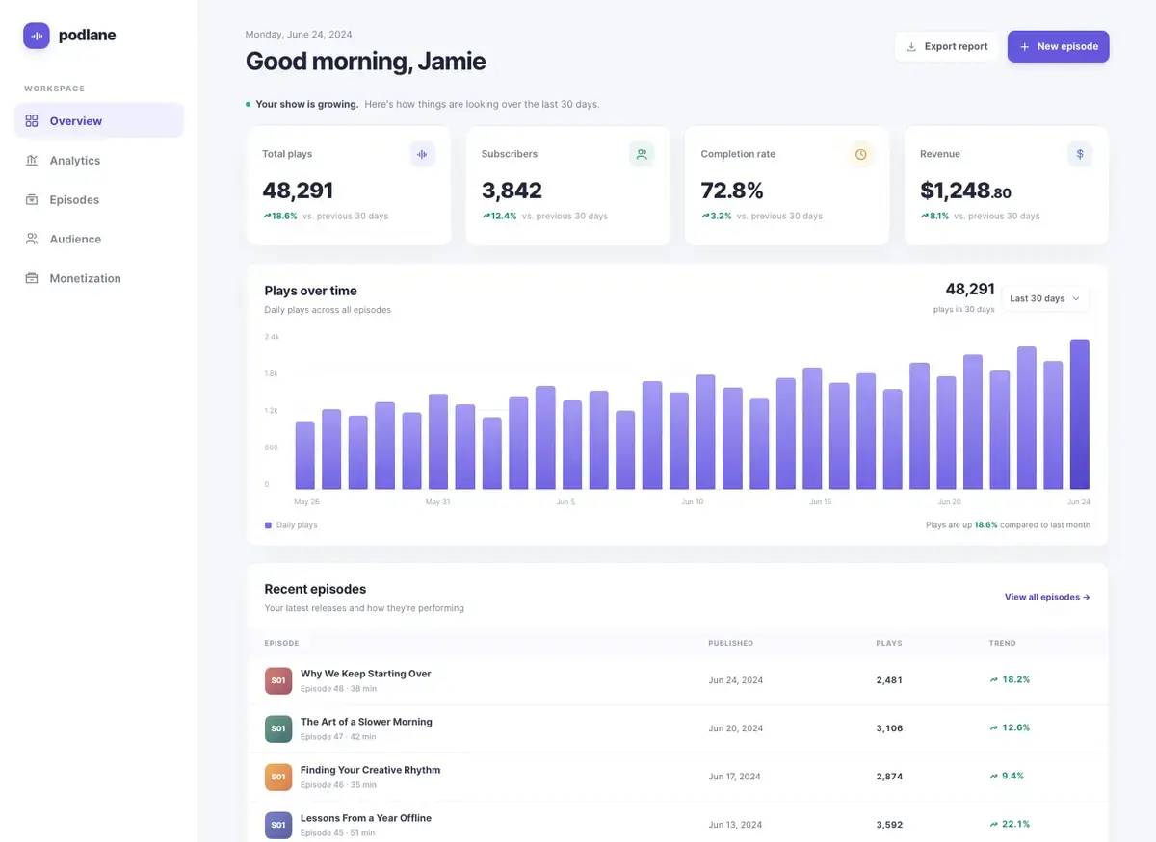
Task: Click the $1,248.80 revenue figure
Action: pos(966,191)
